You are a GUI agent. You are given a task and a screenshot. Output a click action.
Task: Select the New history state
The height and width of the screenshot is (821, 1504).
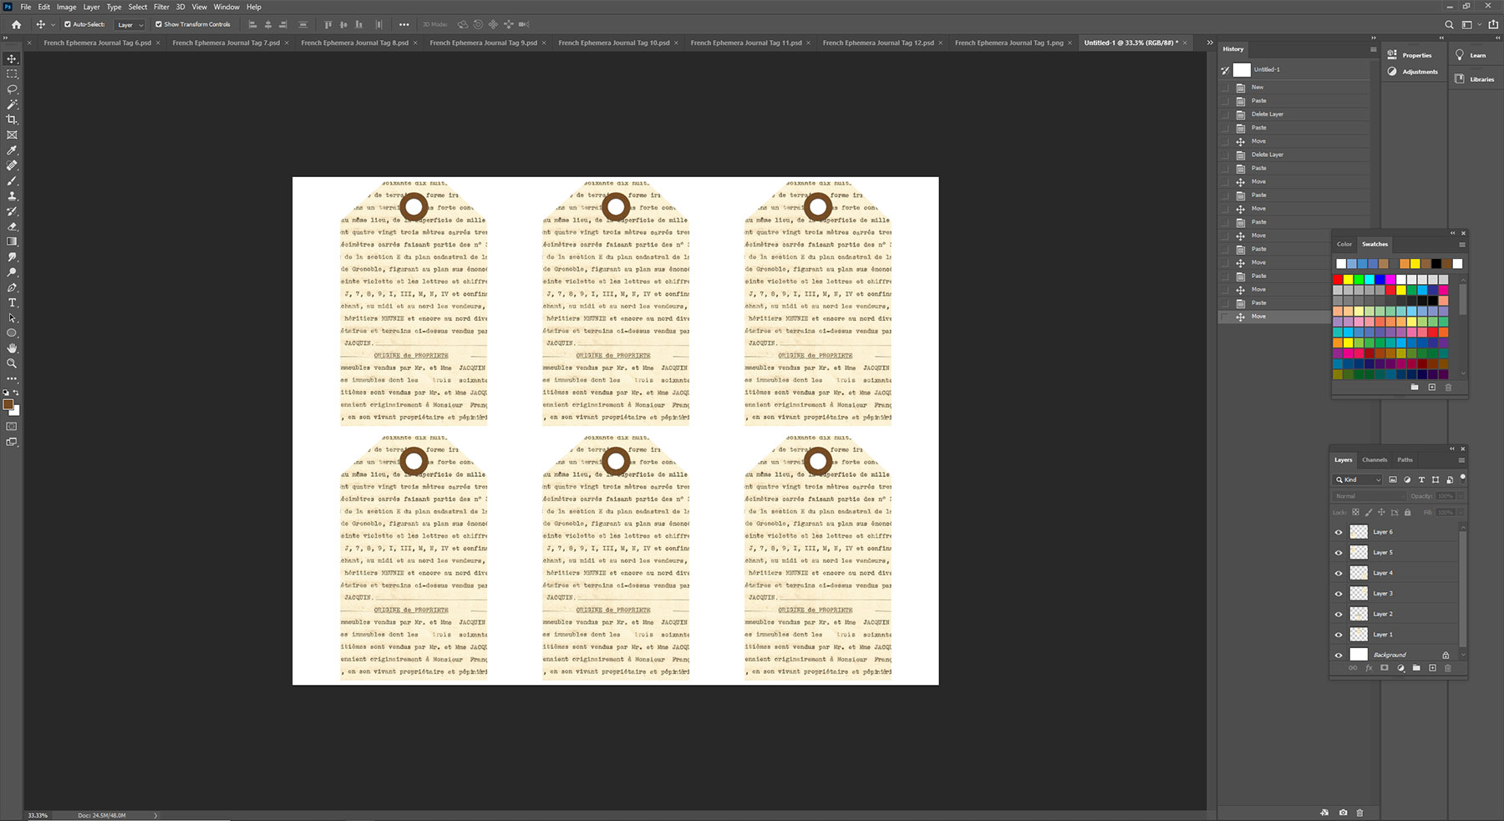(x=1295, y=87)
